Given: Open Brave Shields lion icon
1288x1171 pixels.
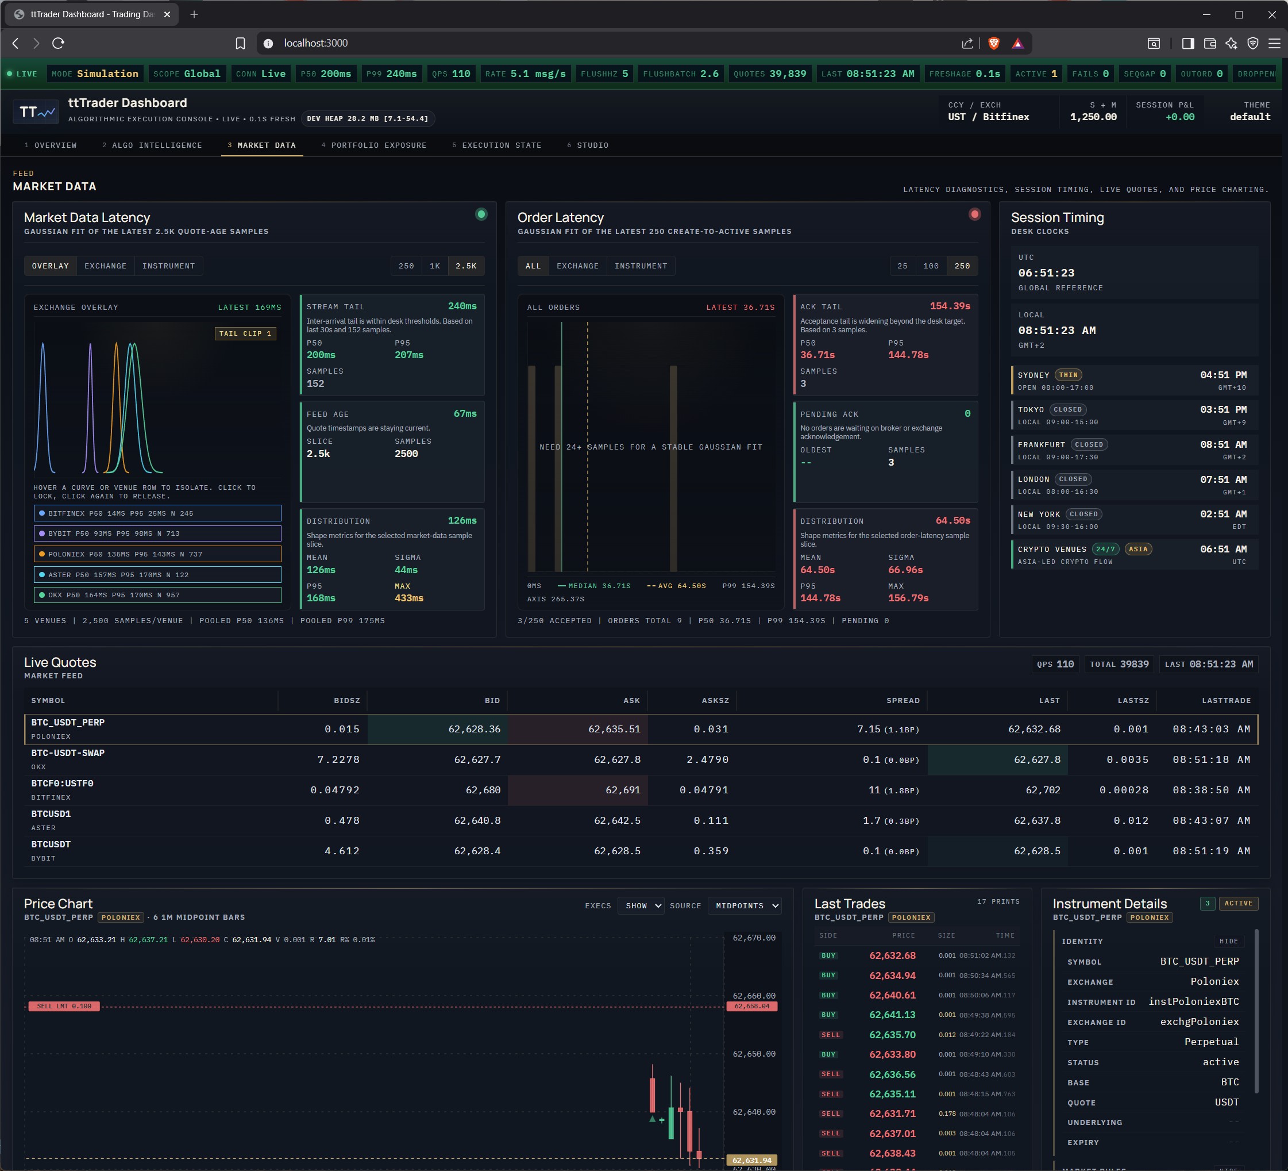Looking at the screenshot, I should point(993,43).
